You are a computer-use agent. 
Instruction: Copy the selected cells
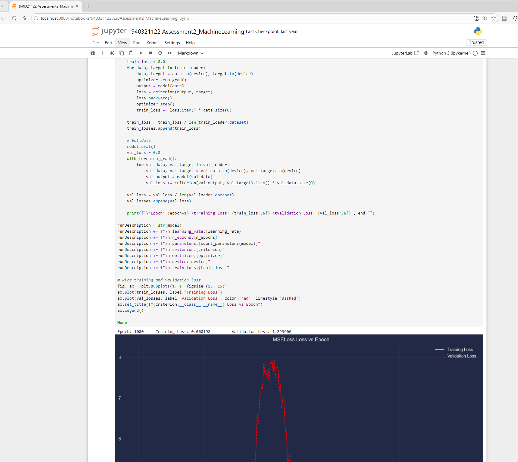pos(121,53)
